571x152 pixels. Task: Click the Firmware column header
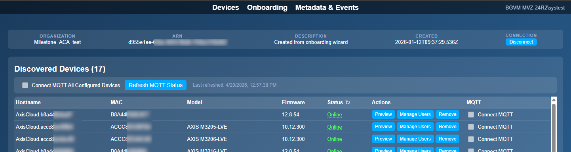pyautogui.click(x=293, y=102)
